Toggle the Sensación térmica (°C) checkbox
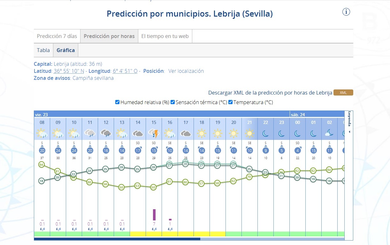The image size is (390, 245). point(173,102)
